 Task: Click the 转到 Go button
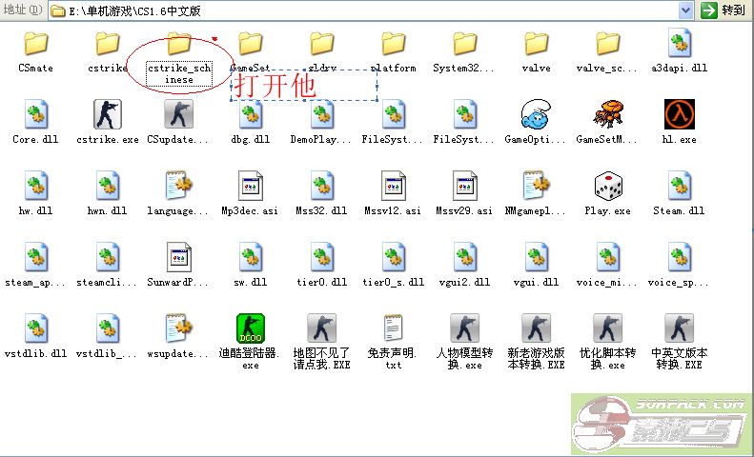(x=723, y=10)
